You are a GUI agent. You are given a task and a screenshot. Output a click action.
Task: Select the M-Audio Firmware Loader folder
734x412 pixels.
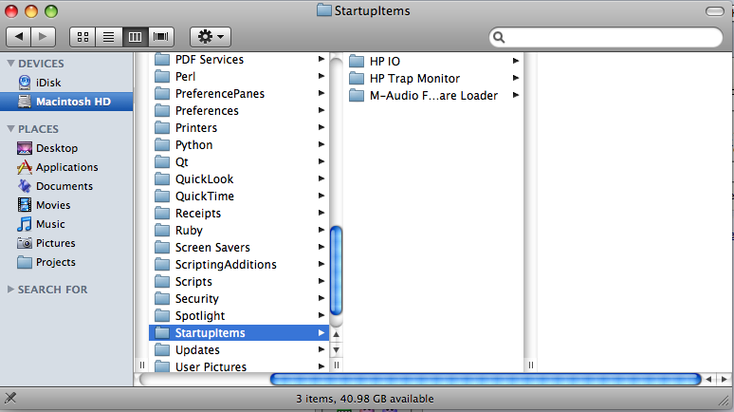(x=432, y=96)
